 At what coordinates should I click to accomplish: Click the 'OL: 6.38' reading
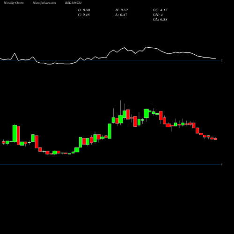coord(160,20)
